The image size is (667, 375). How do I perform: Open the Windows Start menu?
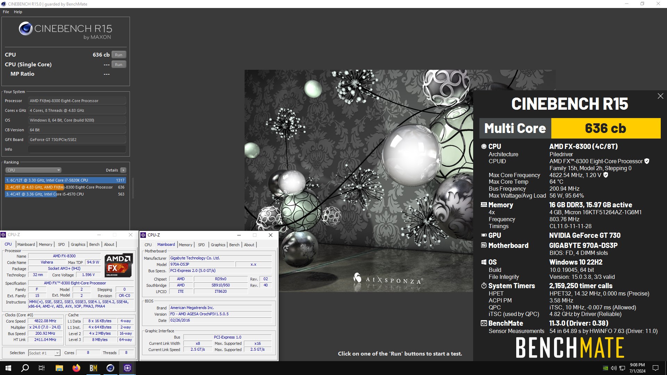[8, 368]
